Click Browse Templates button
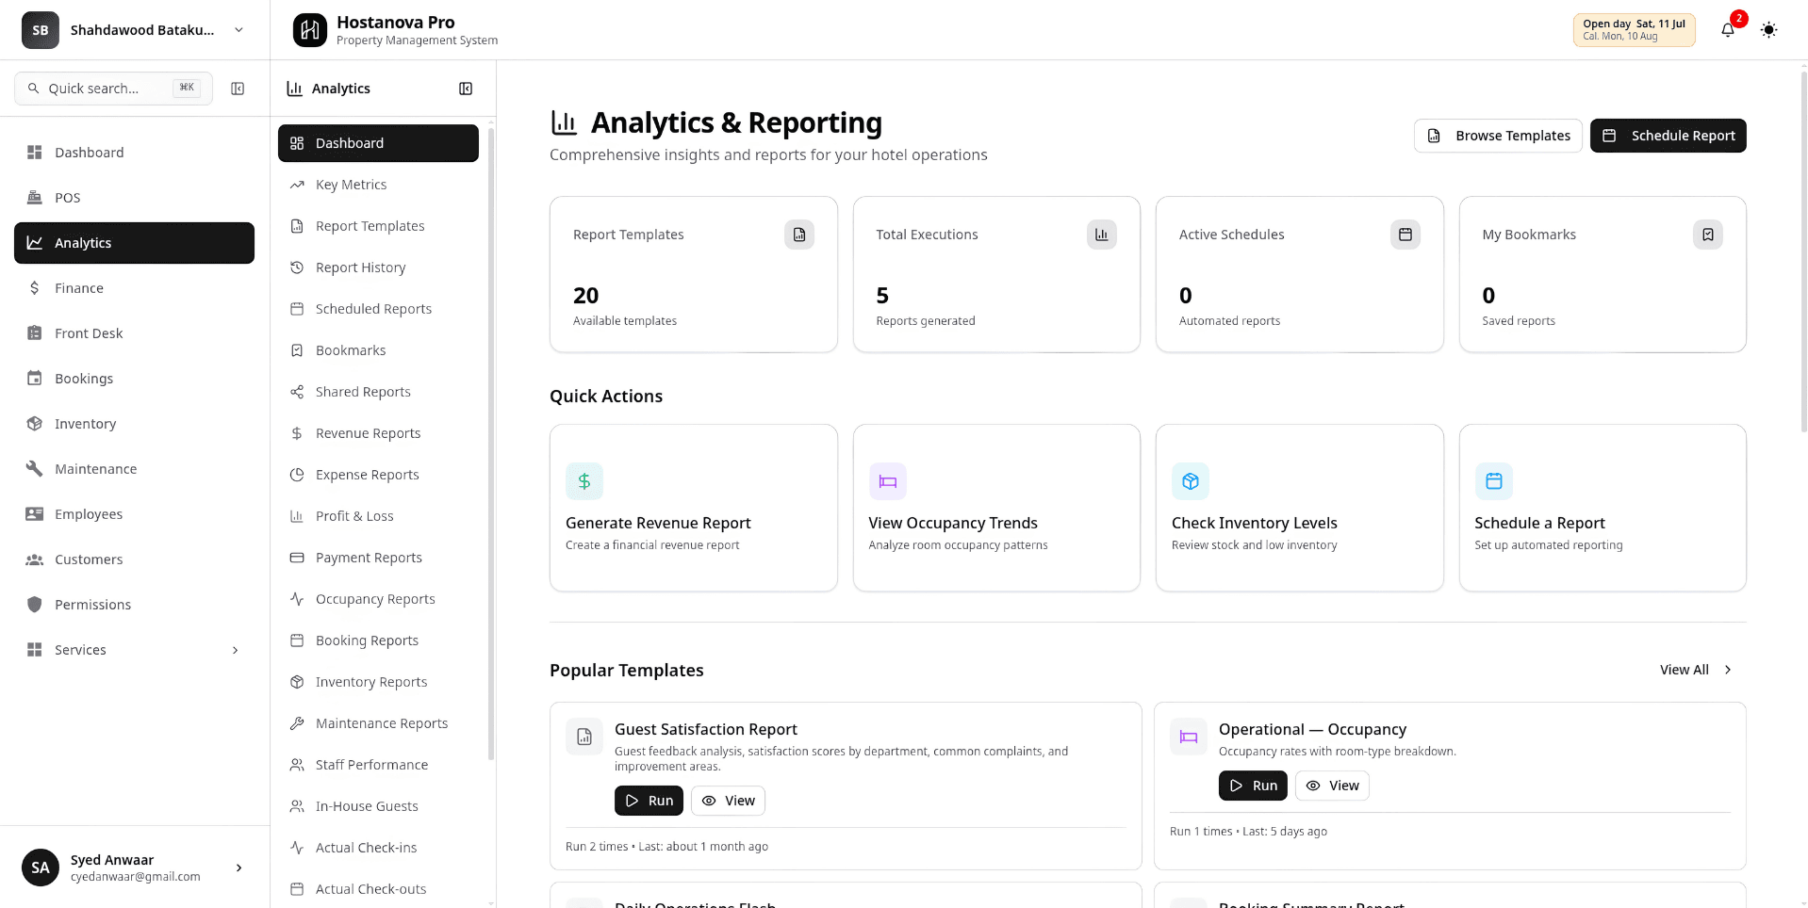The height and width of the screenshot is (908, 1808). point(1498,136)
